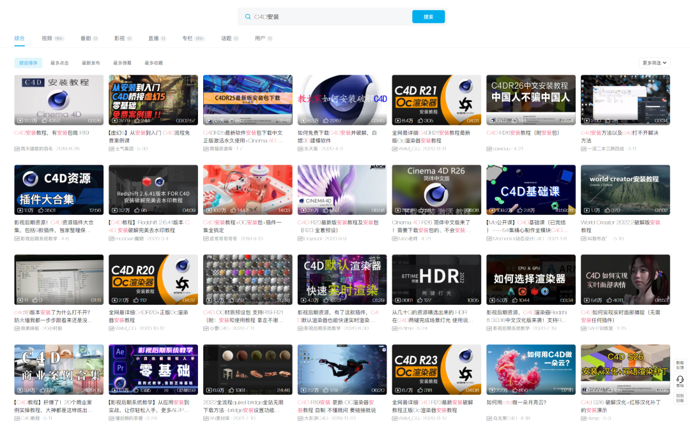The height and width of the screenshot is (428, 690).
Task: Sort results by 最多弹幕
Action: (122, 63)
